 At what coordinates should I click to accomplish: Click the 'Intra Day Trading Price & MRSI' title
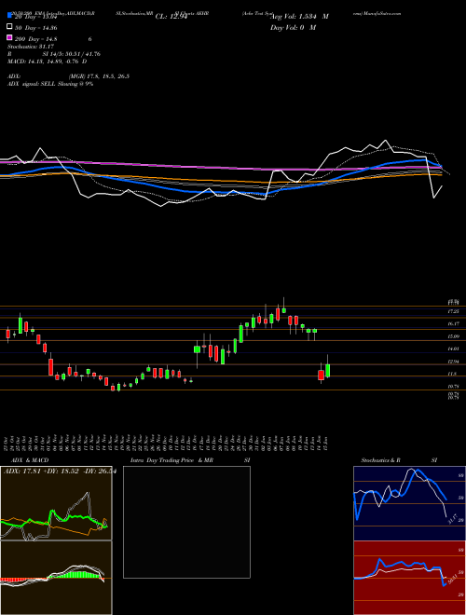pyautogui.click(x=190, y=460)
